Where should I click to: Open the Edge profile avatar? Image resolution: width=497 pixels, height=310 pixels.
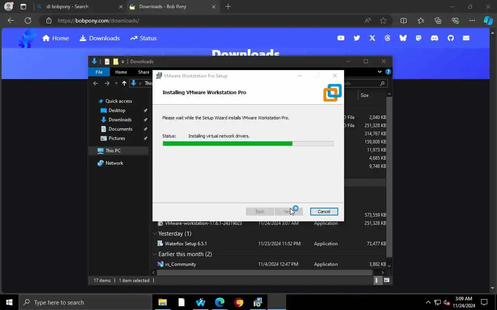coord(8,7)
